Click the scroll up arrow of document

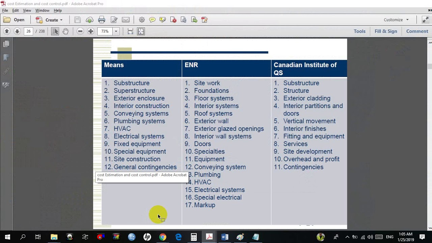pyautogui.click(x=430, y=43)
